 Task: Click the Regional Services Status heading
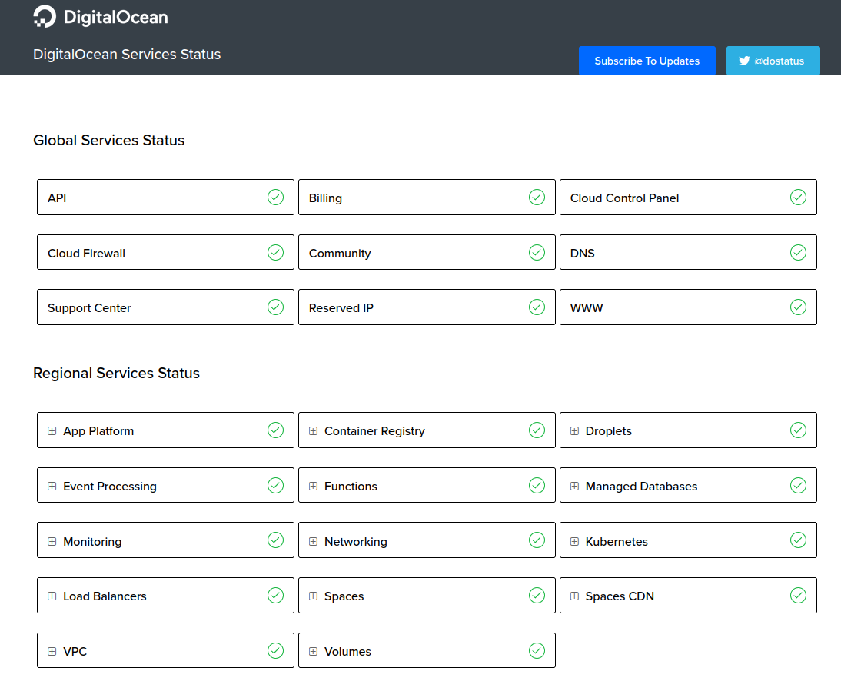[116, 373]
